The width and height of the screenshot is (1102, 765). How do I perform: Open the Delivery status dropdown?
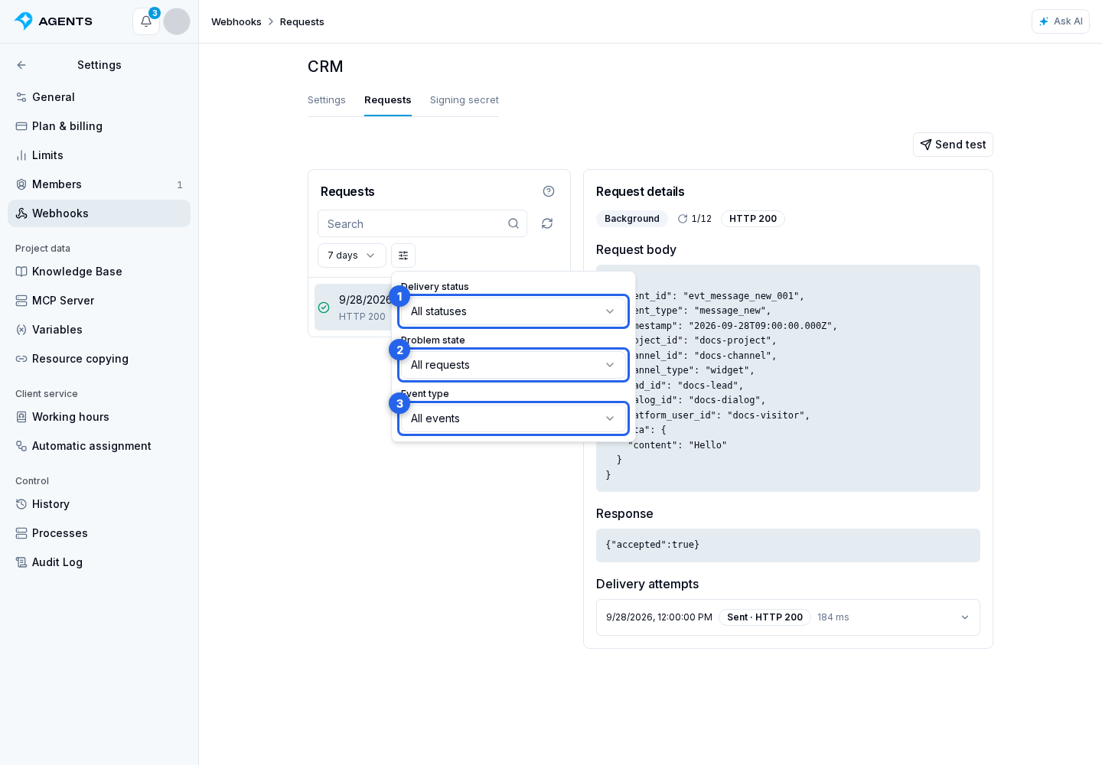[514, 311]
